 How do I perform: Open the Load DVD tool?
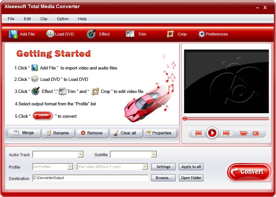pyautogui.click(x=50, y=34)
